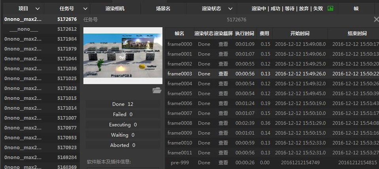Screen dimensions: 379x169
Task: Click 查看 link for frame0003
Action: pyautogui.click(x=223, y=74)
